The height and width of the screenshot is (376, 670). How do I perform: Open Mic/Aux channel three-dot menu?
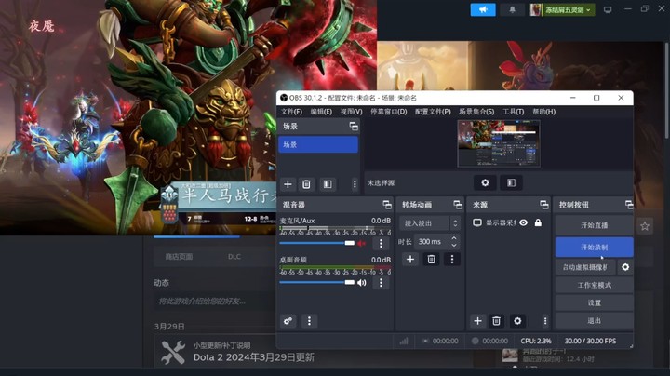(381, 243)
